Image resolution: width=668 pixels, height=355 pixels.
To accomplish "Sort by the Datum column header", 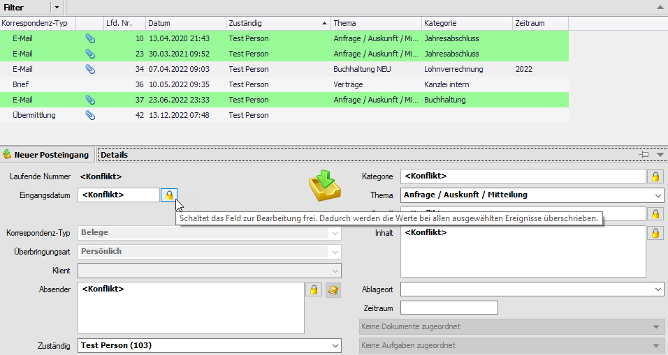I will tap(186, 24).
